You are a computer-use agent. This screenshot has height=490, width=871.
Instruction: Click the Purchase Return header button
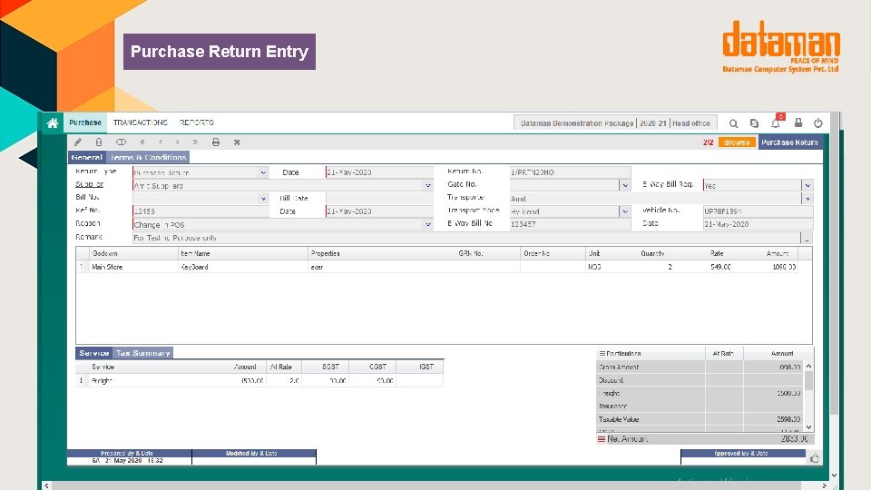point(789,142)
